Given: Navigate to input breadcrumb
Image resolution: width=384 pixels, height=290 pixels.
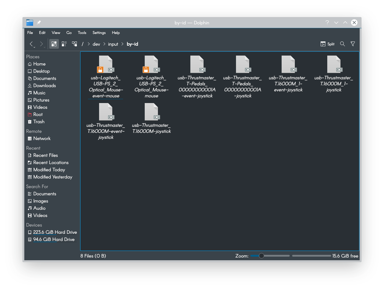Looking at the screenshot, I should tap(113, 44).
